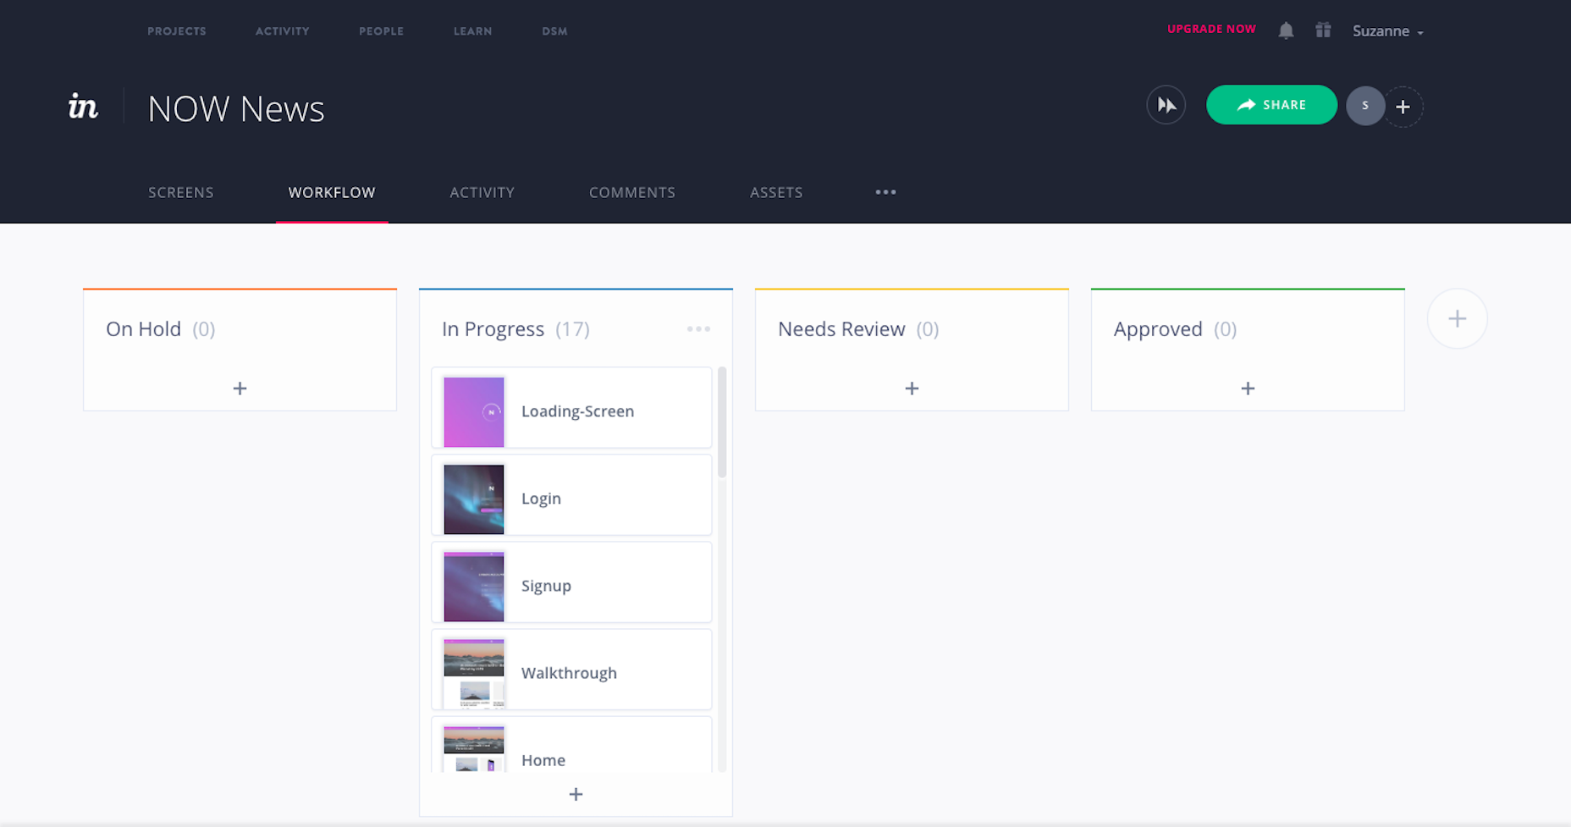Open the Walkthrough screen thumbnail
Image resolution: width=1571 pixels, height=827 pixels.
click(474, 674)
